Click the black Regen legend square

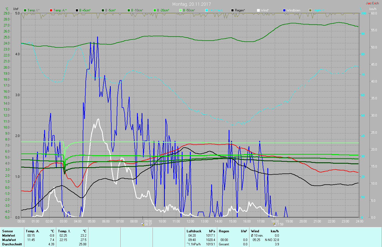click(232, 10)
